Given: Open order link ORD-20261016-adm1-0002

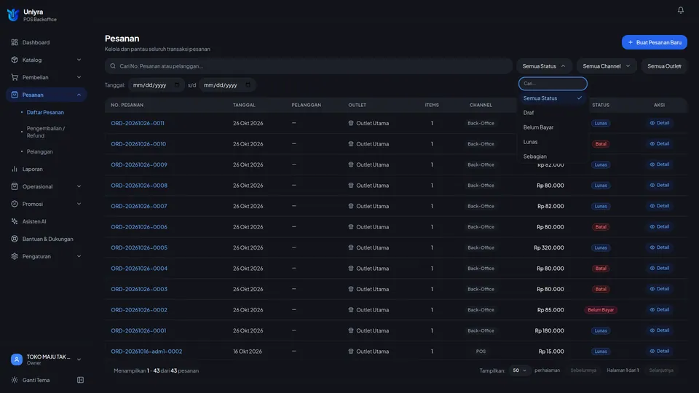Looking at the screenshot, I should [146, 351].
